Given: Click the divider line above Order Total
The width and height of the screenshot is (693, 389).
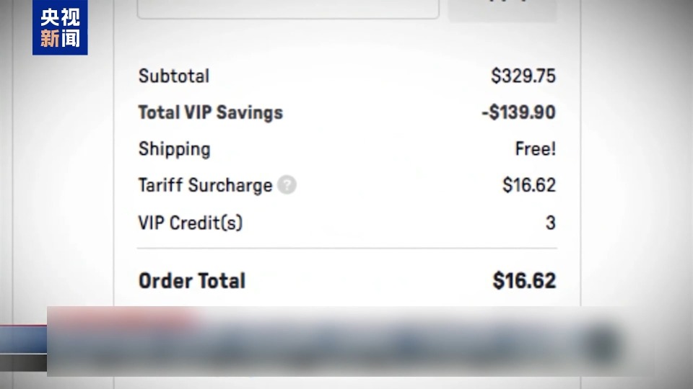Looking at the screenshot, I should click(x=347, y=249).
